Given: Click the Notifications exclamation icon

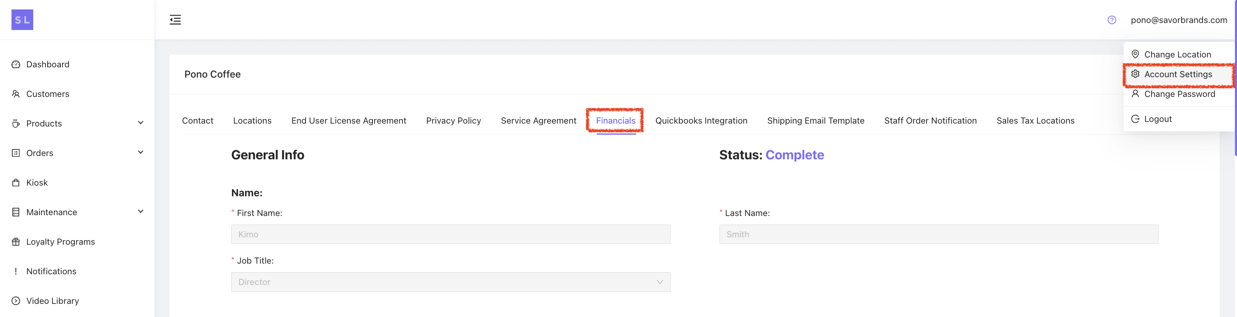Looking at the screenshot, I should (16, 271).
